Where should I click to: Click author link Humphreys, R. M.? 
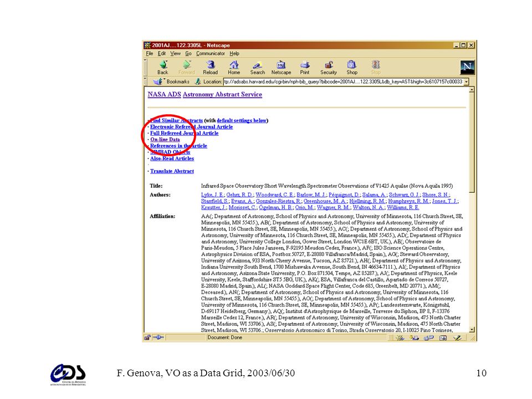point(409,201)
